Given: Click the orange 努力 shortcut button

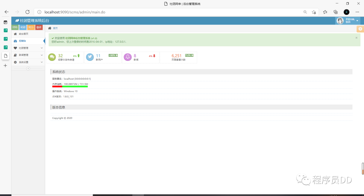Looking at the screenshot, I should tap(31, 27).
